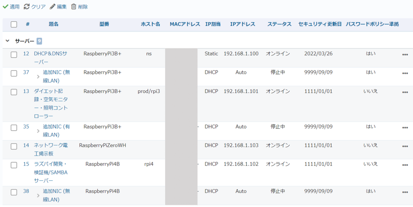The width and height of the screenshot is (413, 207).
Task: Open the DHCP&DNSサーバー title link
Action: (51, 58)
